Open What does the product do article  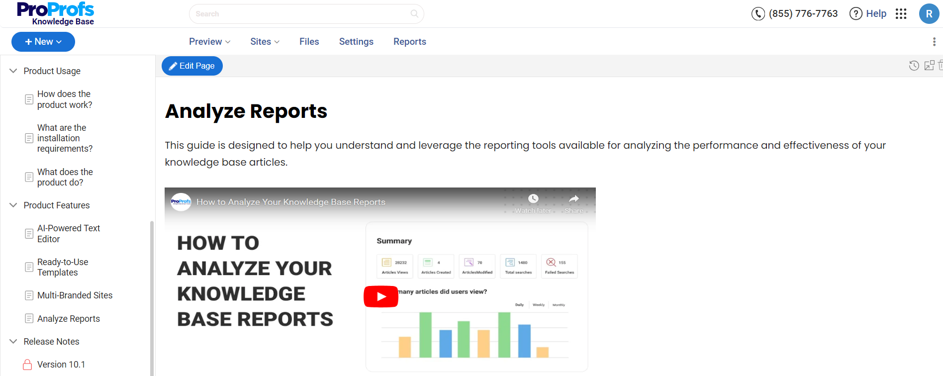pyautogui.click(x=65, y=177)
